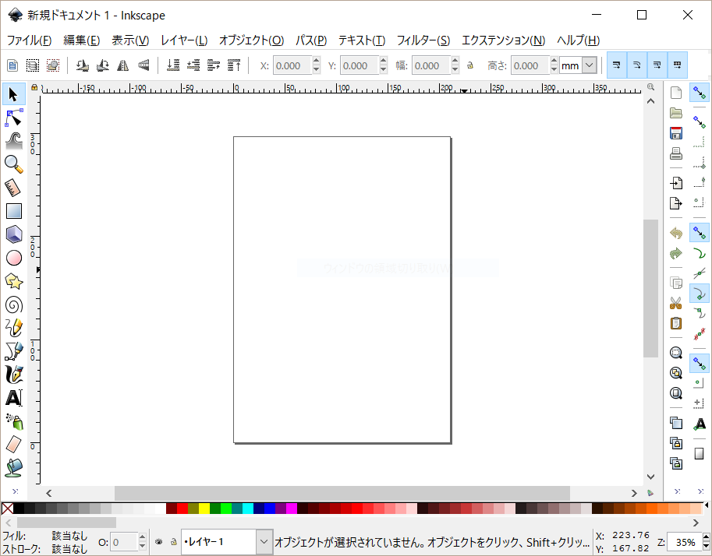Toggle snap to page border
Screen dimensions: 712x556
(x=700, y=453)
